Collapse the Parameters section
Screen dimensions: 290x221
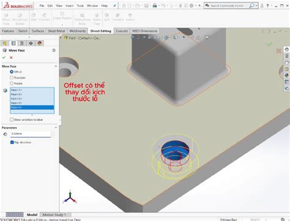click(56, 127)
